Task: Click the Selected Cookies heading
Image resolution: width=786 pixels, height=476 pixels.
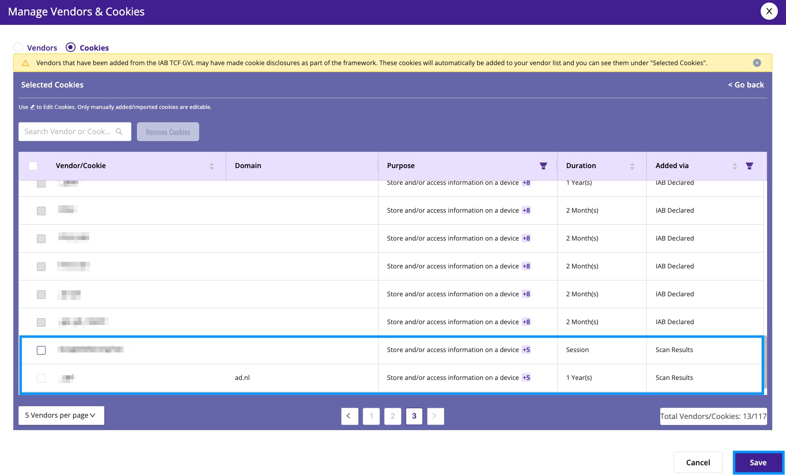Action: coord(52,85)
